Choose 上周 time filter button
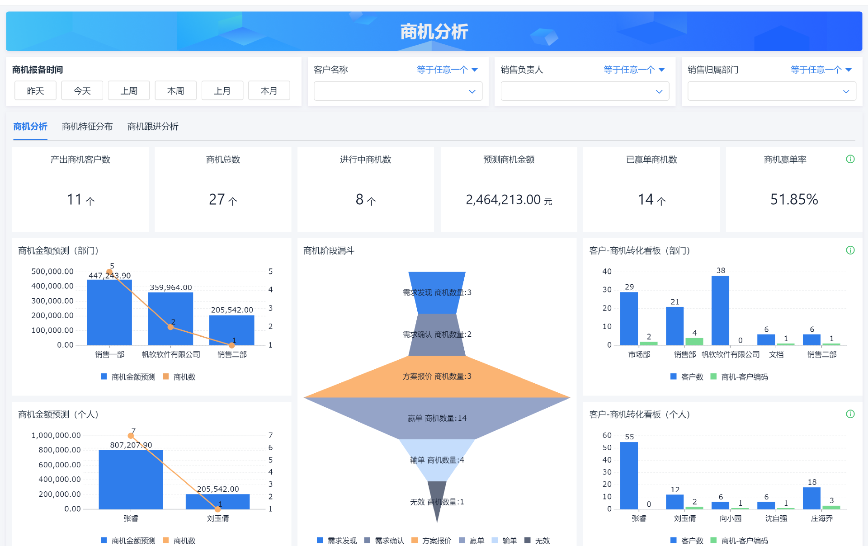 point(129,91)
